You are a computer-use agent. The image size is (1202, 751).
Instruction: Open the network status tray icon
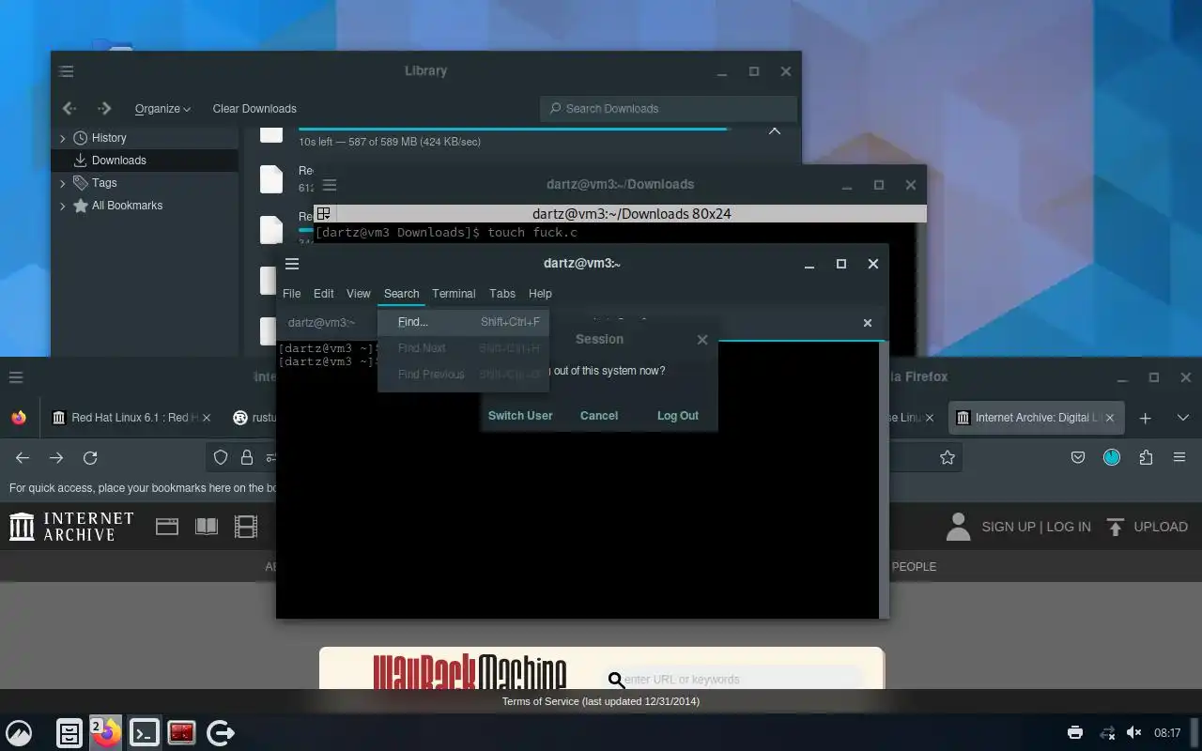(1107, 732)
